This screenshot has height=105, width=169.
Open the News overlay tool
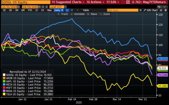pyautogui.click(x=92, y=14)
